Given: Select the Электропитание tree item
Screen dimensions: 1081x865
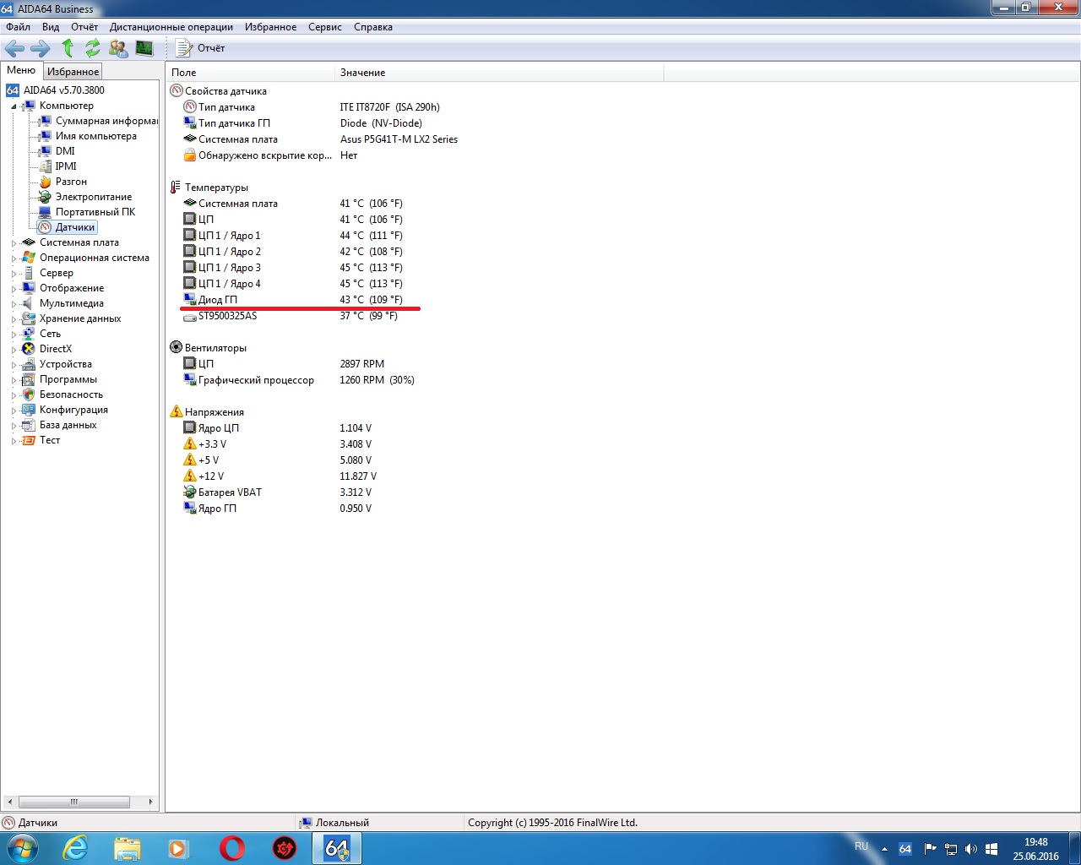Looking at the screenshot, I should pyautogui.click(x=94, y=197).
